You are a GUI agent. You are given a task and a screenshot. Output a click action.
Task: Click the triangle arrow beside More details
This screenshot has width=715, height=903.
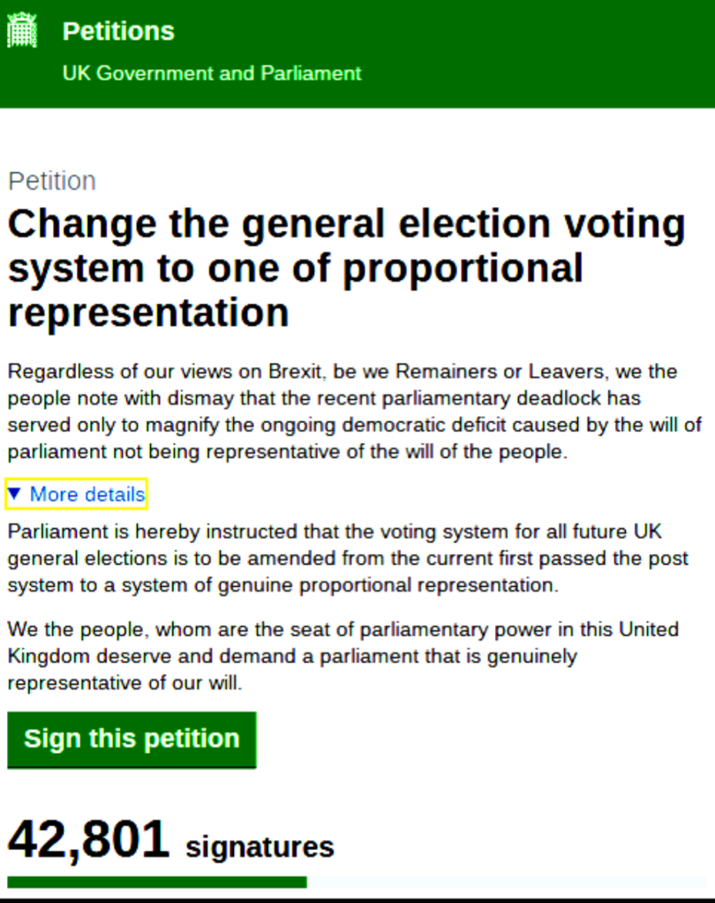(x=15, y=493)
